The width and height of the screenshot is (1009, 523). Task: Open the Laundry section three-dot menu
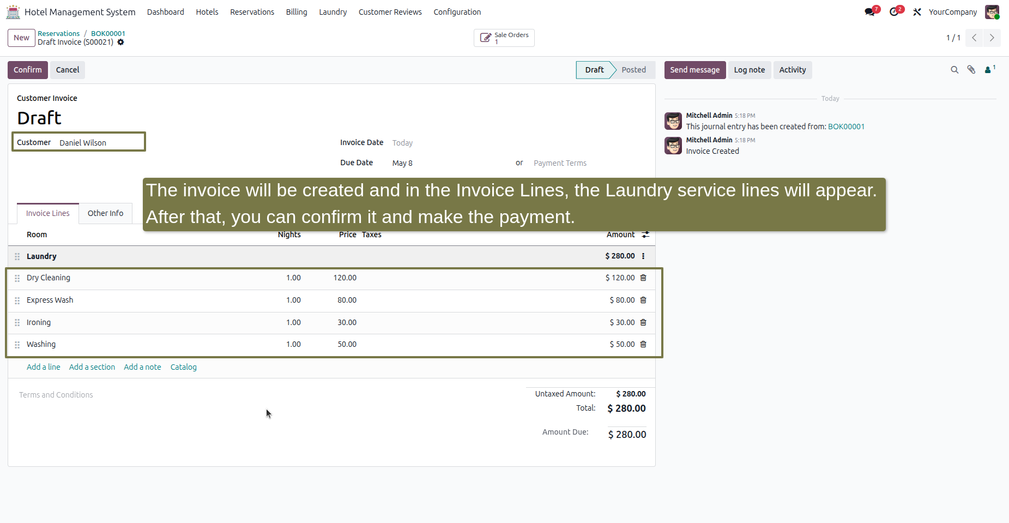643,256
